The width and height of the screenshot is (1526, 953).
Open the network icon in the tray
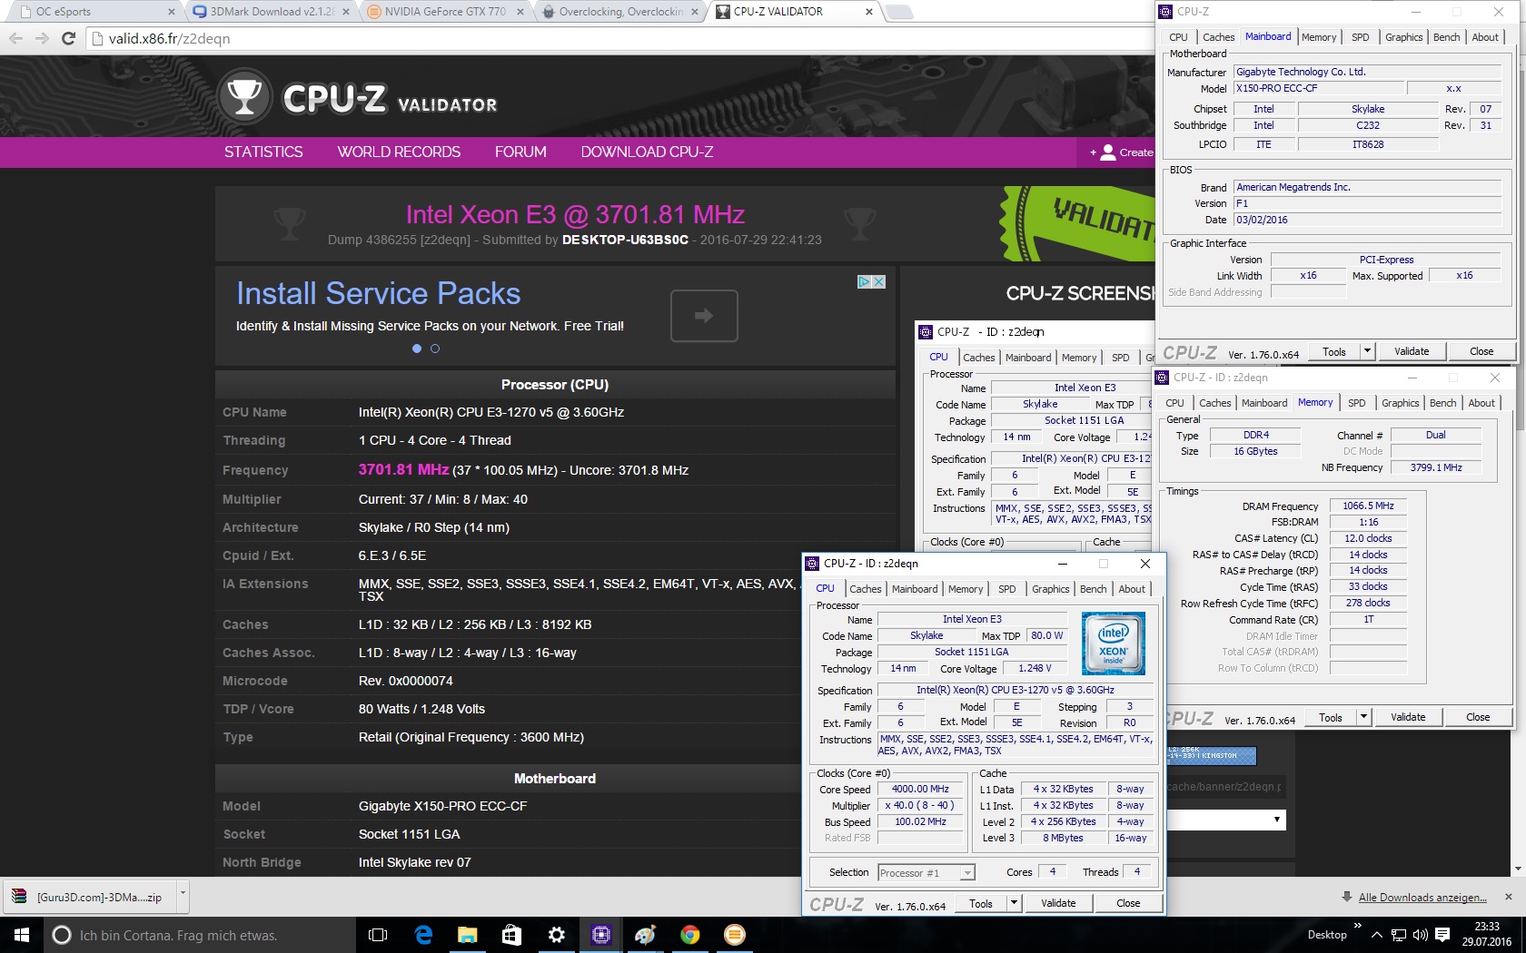coord(1399,935)
